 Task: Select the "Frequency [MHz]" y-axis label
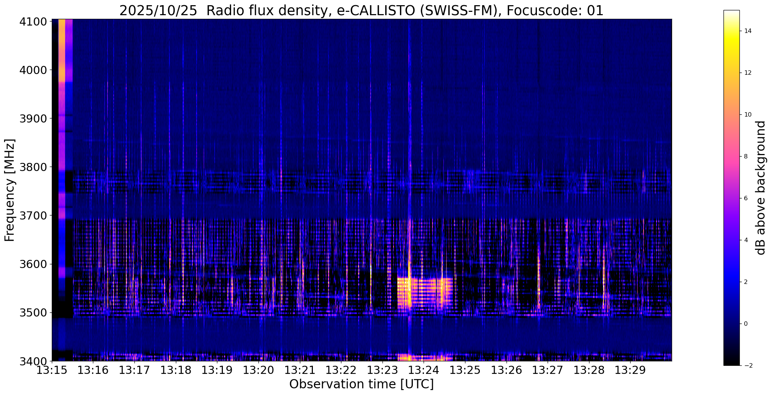pos(10,190)
